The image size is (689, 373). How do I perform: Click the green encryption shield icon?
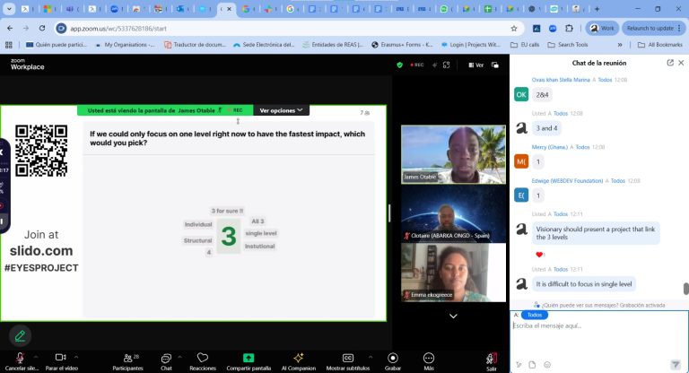click(399, 65)
